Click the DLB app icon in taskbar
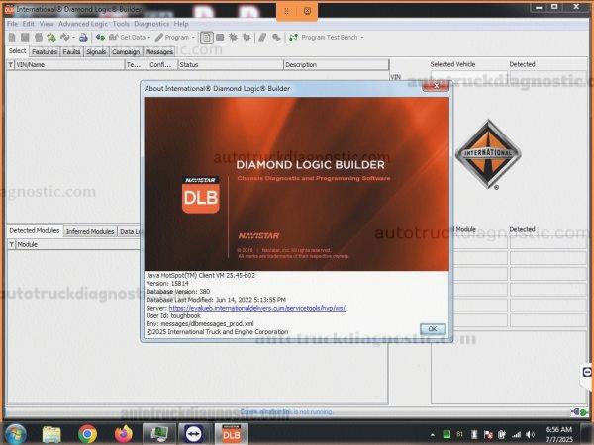Image resolution: width=594 pixels, height=445 pixels. [x=230, y=433]
